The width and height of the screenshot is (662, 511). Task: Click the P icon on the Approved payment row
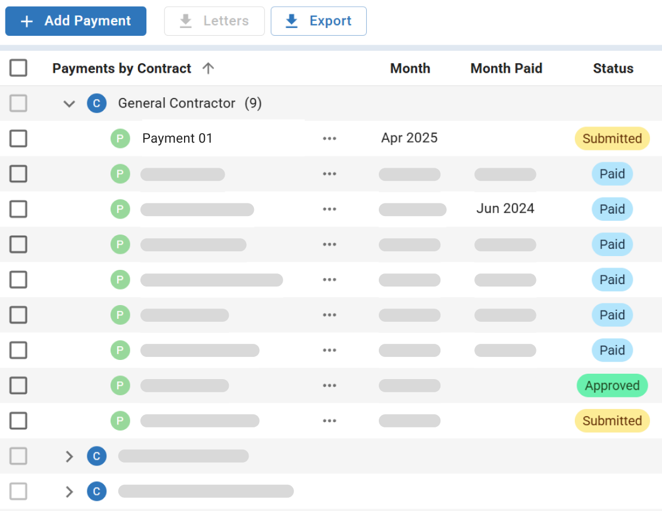coord(120,385)
